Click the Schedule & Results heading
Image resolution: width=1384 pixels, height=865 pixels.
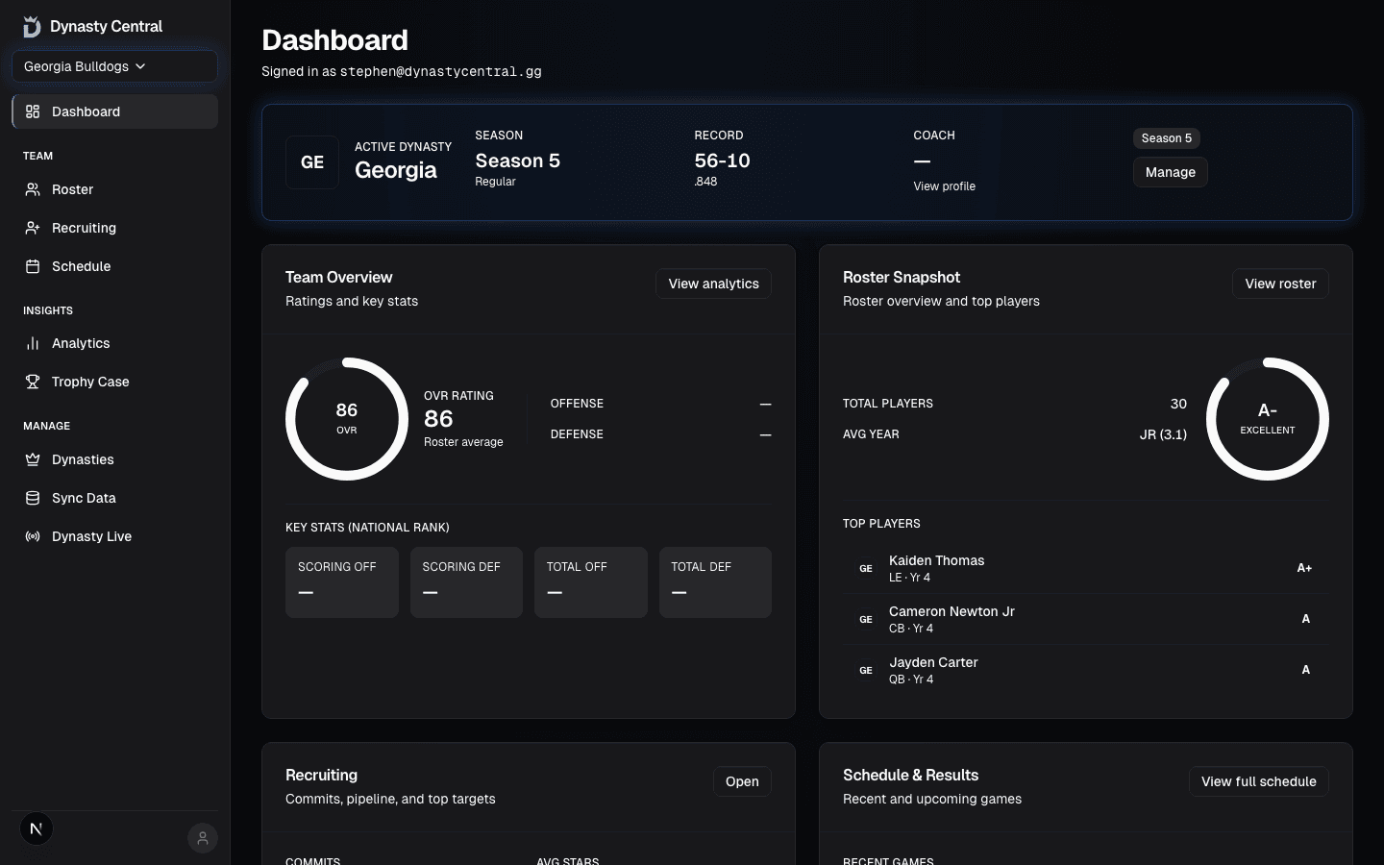pos(910,775)
